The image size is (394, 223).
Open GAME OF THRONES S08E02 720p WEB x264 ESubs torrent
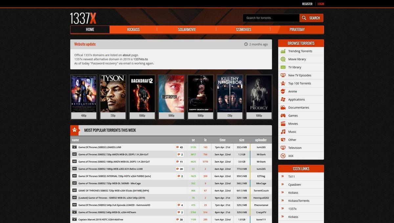click(x=113, y=191)
